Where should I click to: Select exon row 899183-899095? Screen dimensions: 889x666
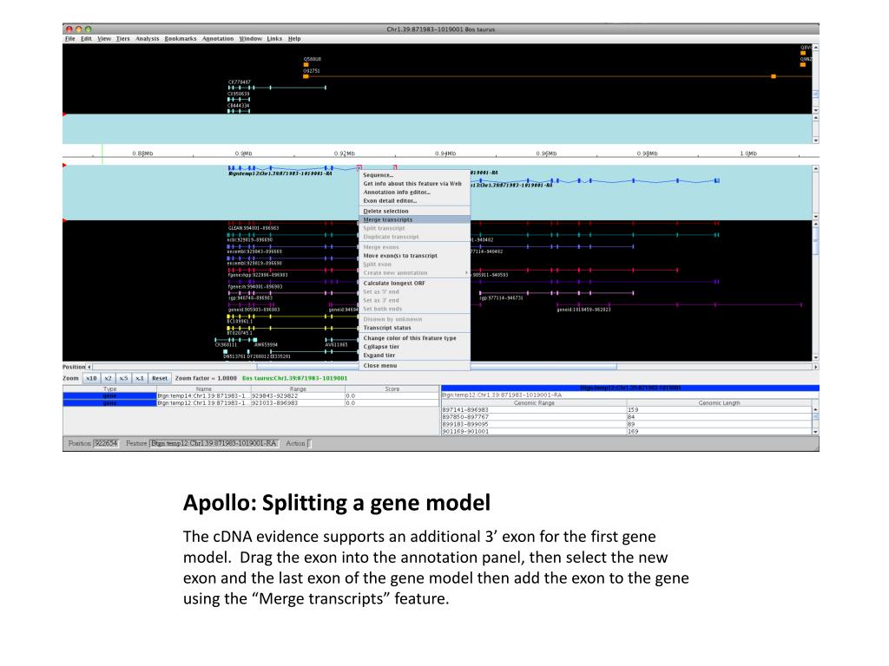coord(627,424)
